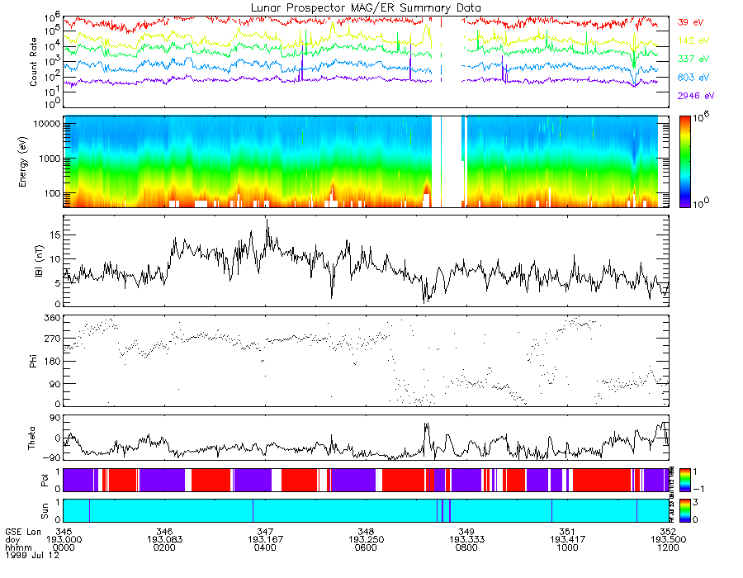Click the '|B| (nT)' axis label
This screenshot has width=743, height=578.
(39, 261)
